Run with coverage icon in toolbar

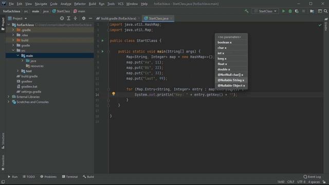[x=297, y=11]
